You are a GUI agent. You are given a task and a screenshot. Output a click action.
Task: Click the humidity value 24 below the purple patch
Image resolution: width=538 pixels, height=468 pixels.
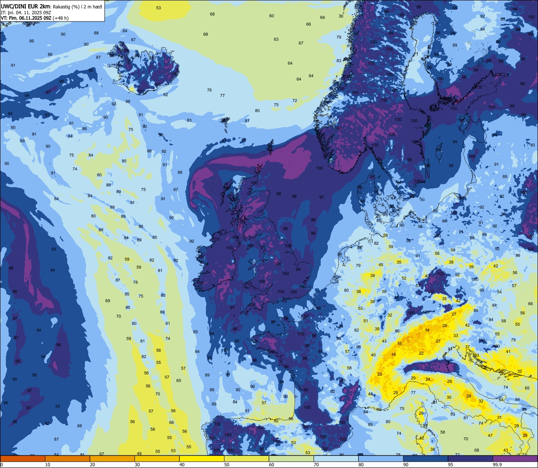pos(428,379)
